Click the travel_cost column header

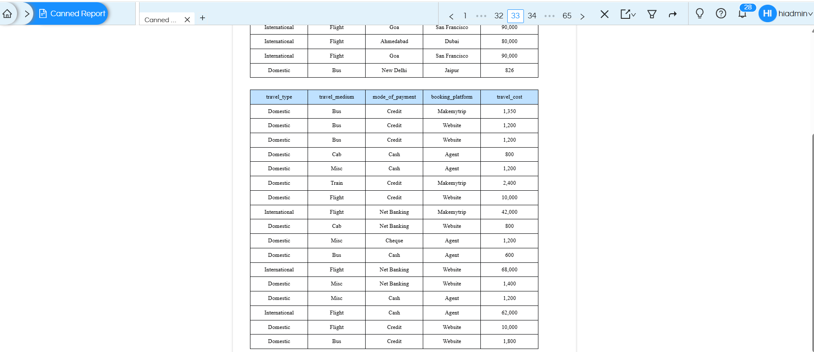pos(509,97)
